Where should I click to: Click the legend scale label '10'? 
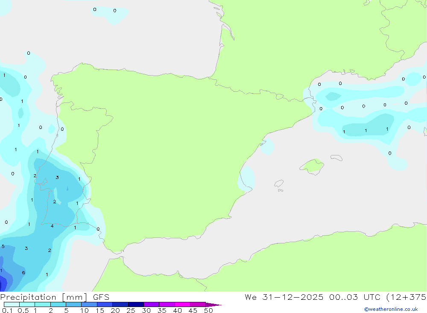tap(85, 310)
